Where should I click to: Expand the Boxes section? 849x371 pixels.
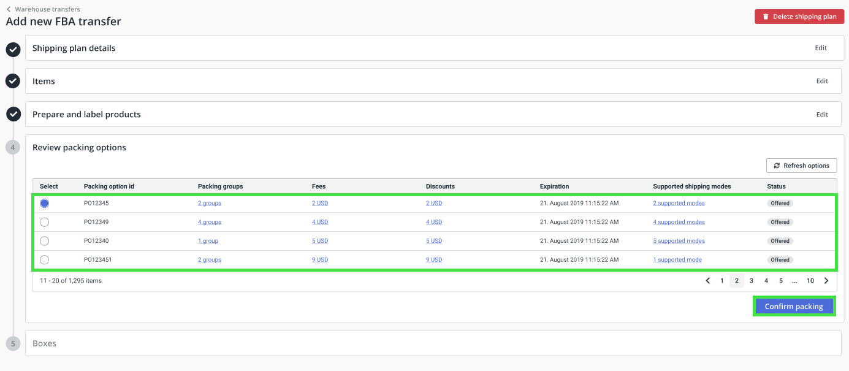tap(433, 343)
